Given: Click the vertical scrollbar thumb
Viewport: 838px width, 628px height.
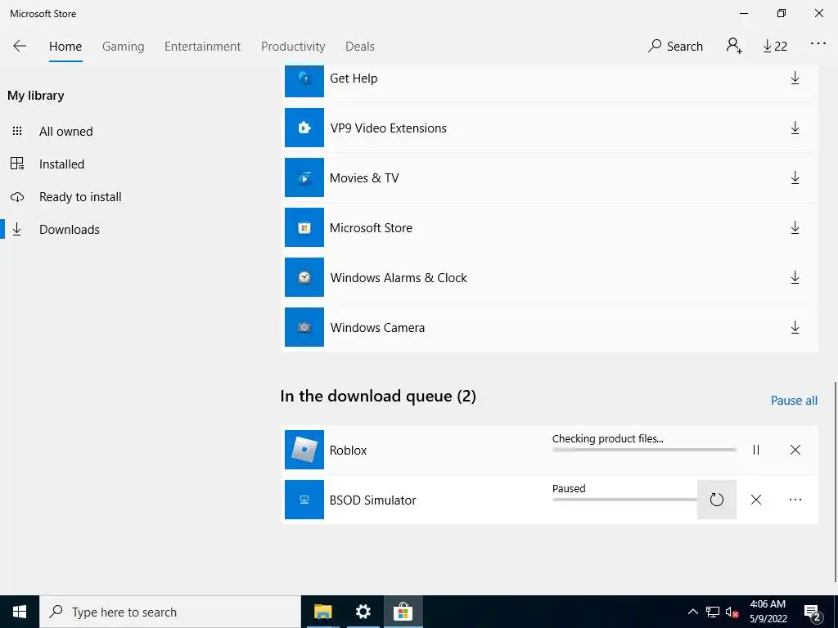Looking at the screenshot, I should (x=835, y=482).
